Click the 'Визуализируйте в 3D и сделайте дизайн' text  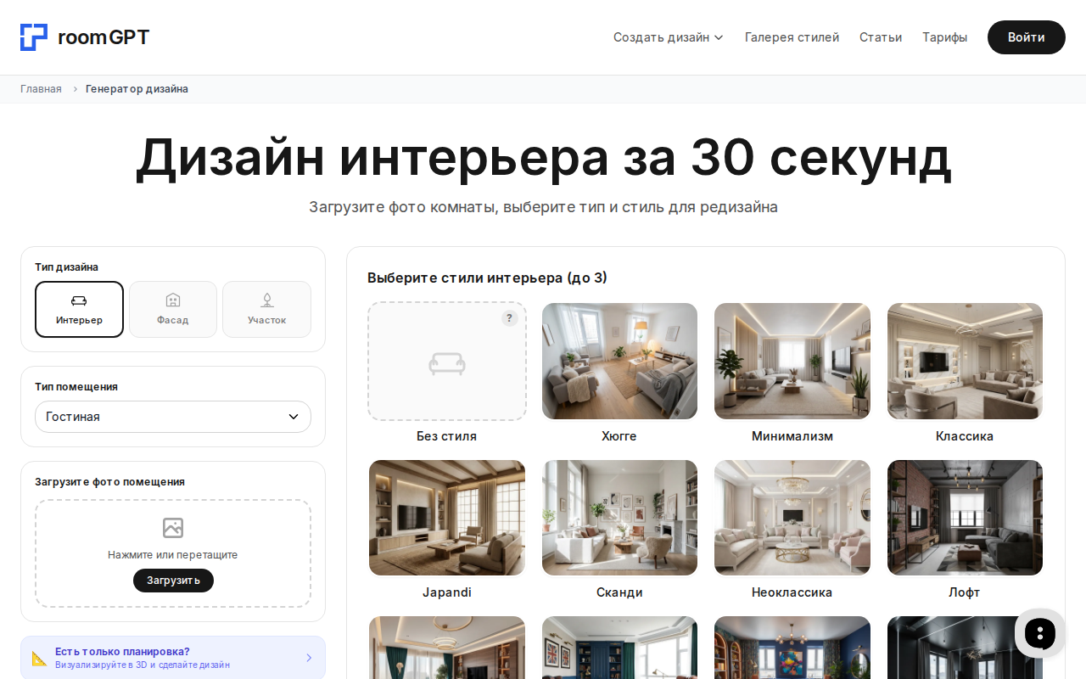click(143, 665)
